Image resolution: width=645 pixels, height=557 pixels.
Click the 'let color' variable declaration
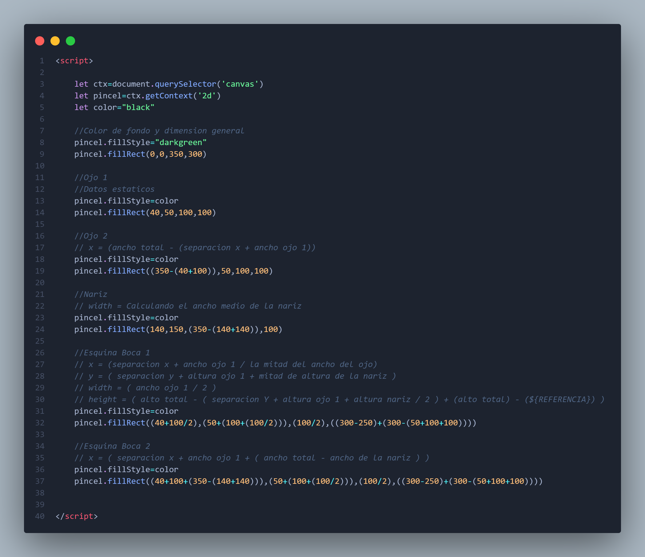click(95, 107)
